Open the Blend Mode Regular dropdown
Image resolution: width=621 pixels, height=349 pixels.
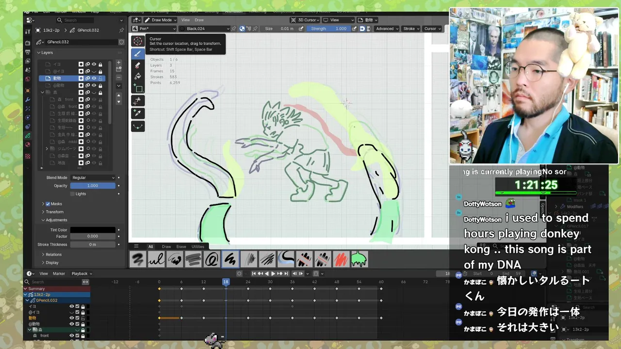[93, 178]
